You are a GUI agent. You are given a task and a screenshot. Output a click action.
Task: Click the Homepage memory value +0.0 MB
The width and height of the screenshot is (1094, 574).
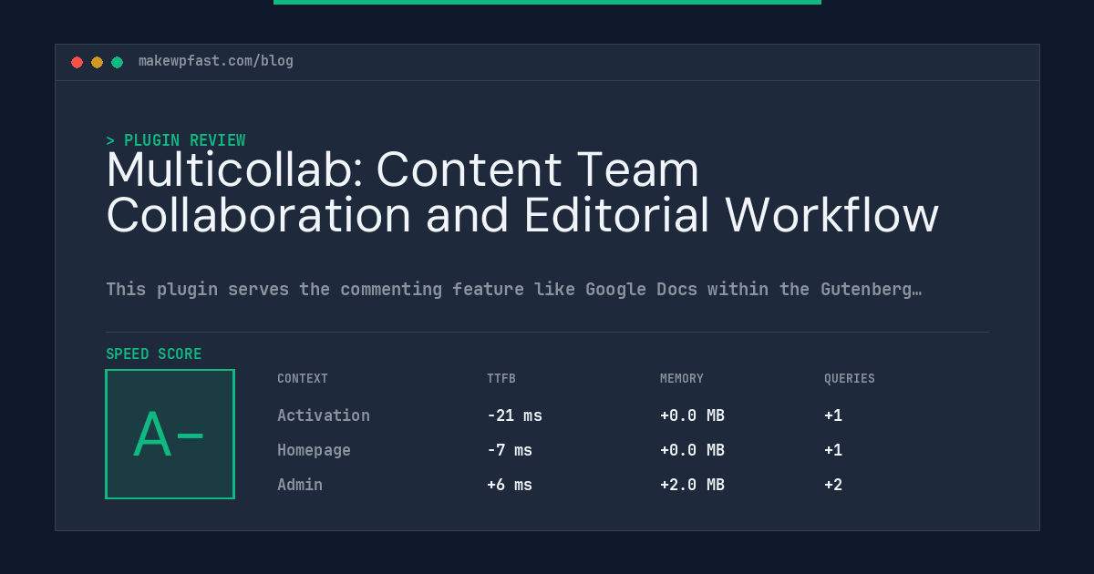coord(692,450)
